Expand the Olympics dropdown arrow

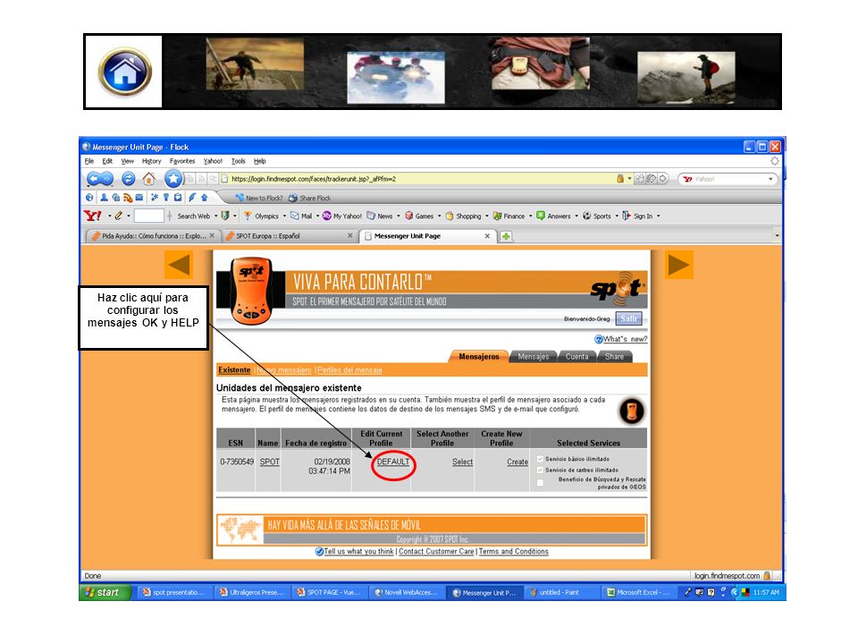click(x=284, y=216)
